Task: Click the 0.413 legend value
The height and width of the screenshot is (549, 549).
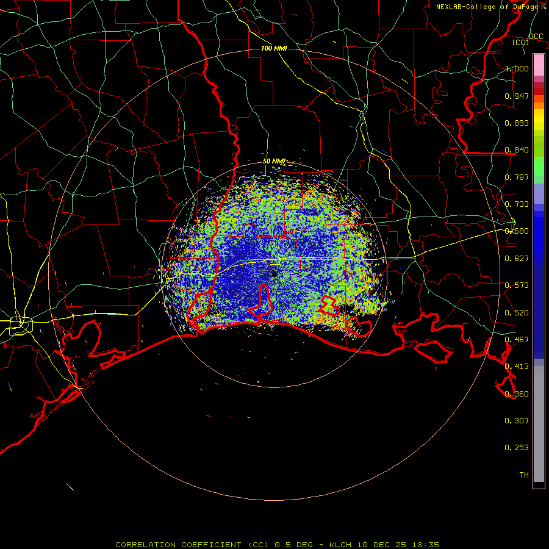Action: pyautogui.click(x=517, y=367)
